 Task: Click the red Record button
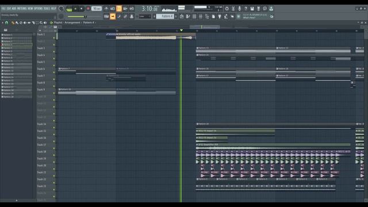[88, 9]
